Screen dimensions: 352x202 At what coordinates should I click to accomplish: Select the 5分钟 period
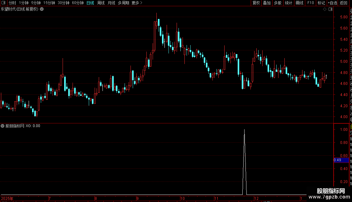[36, 3]
